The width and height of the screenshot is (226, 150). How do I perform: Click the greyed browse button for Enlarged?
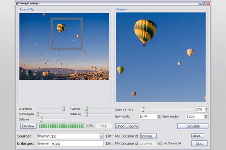pyautogui.click(x=148, y=143)
